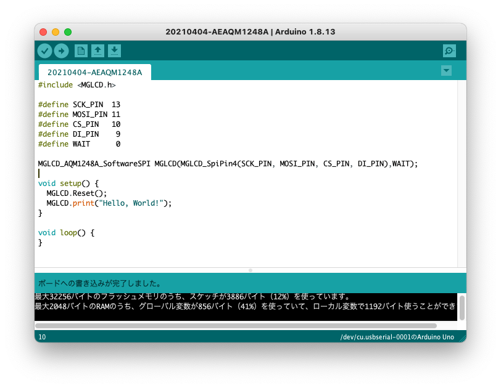Create a new sketch with page icon
The image size is (501, 388).
81,51
